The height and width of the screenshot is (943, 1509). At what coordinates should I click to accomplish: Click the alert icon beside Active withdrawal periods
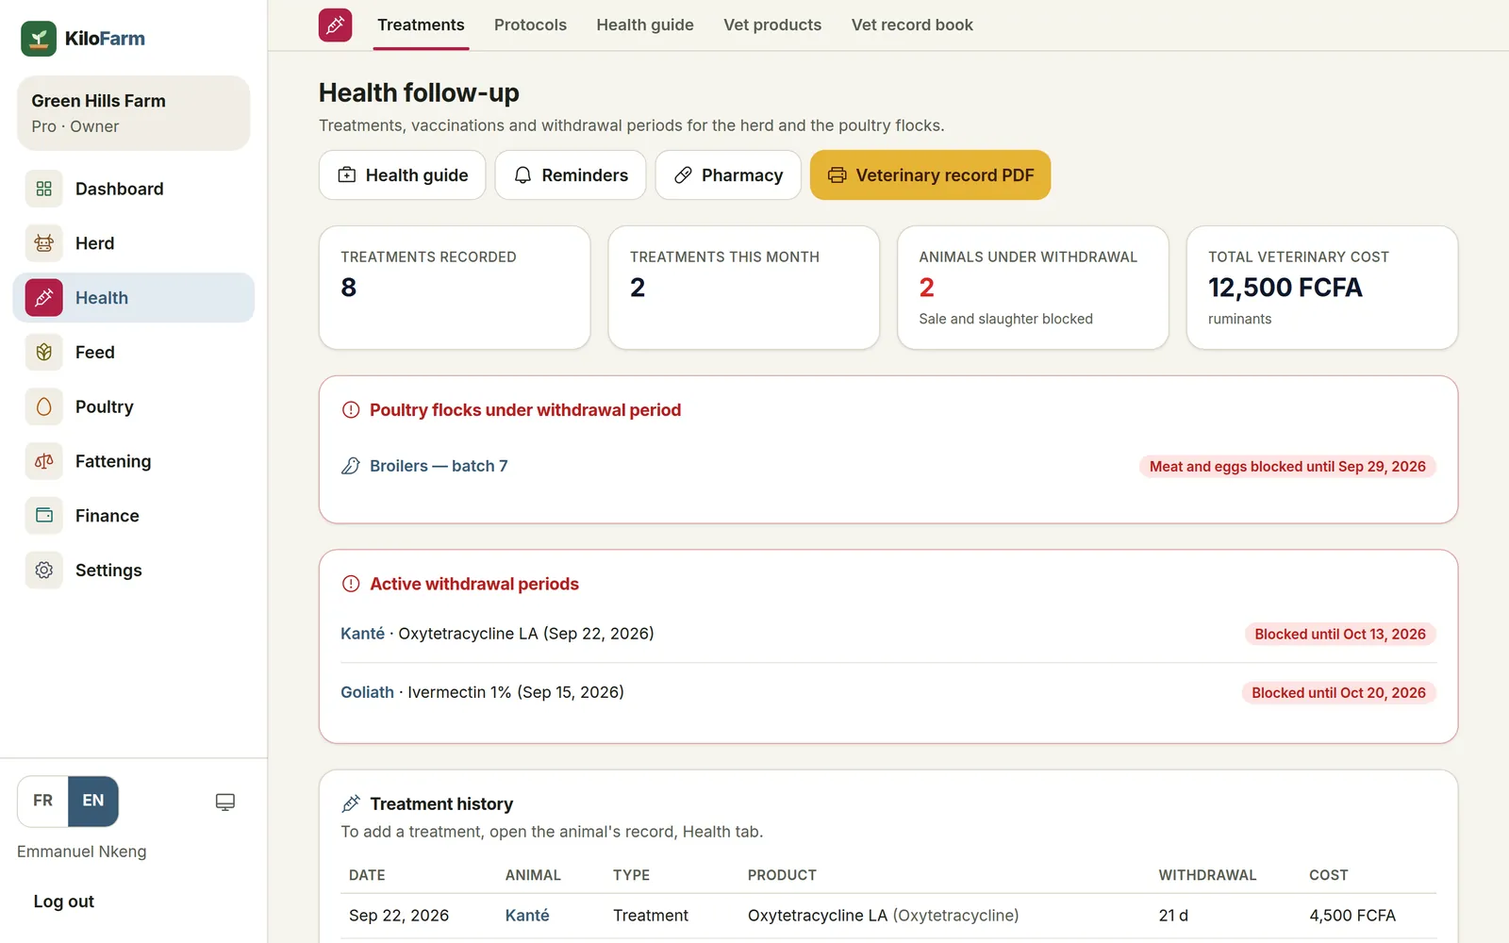click(351, 584)
